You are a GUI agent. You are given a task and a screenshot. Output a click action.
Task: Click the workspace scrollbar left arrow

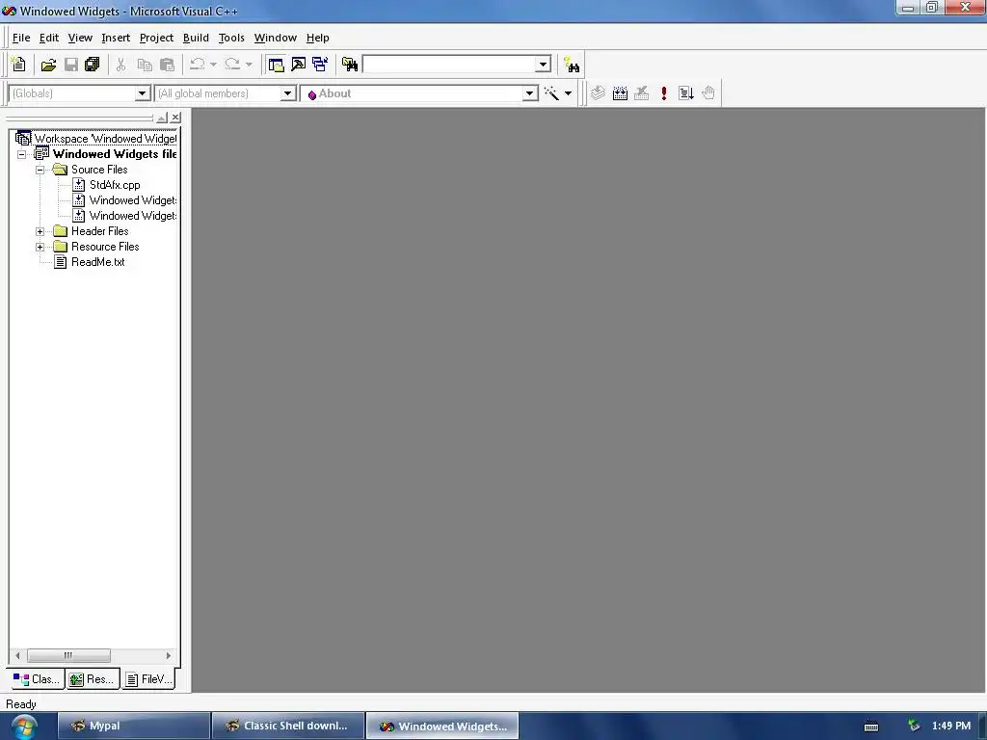point(17,655)
